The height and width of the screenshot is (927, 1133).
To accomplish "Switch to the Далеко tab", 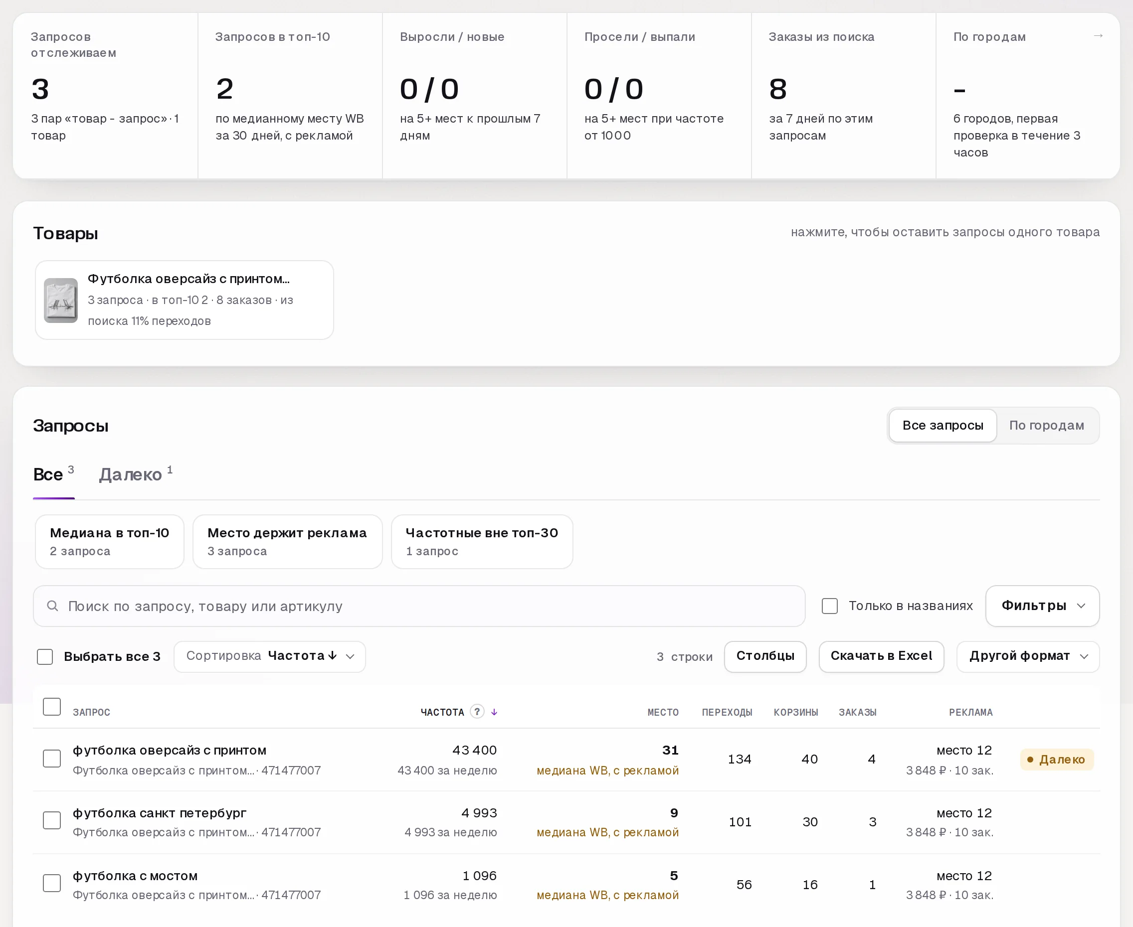I will click(136, 474).
